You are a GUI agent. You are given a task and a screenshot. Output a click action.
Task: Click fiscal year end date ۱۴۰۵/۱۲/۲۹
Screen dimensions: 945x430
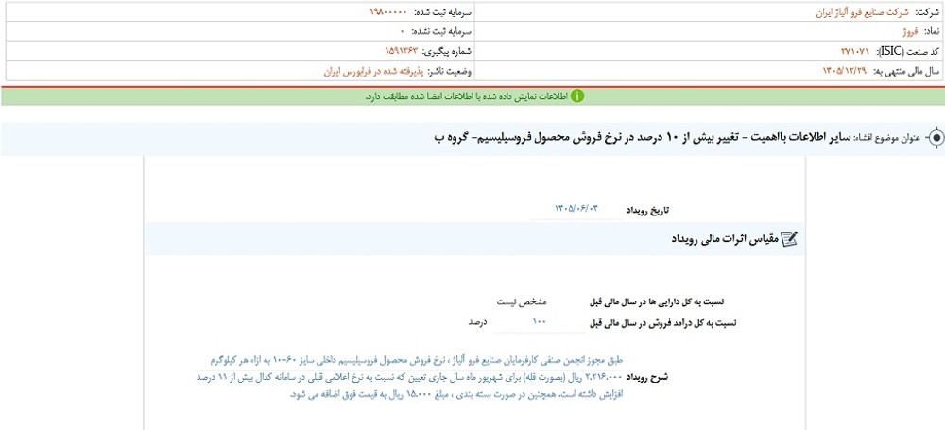(x=846, y=71)
